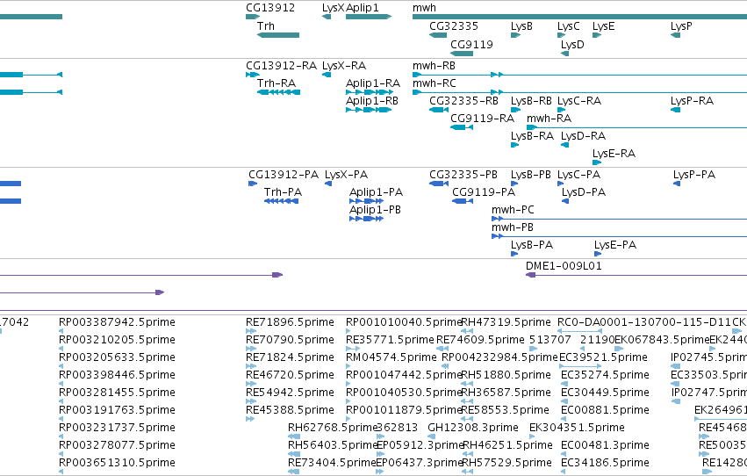Click the LysE-PA protein label
The image size is (747, 476).
coord(615,245)
